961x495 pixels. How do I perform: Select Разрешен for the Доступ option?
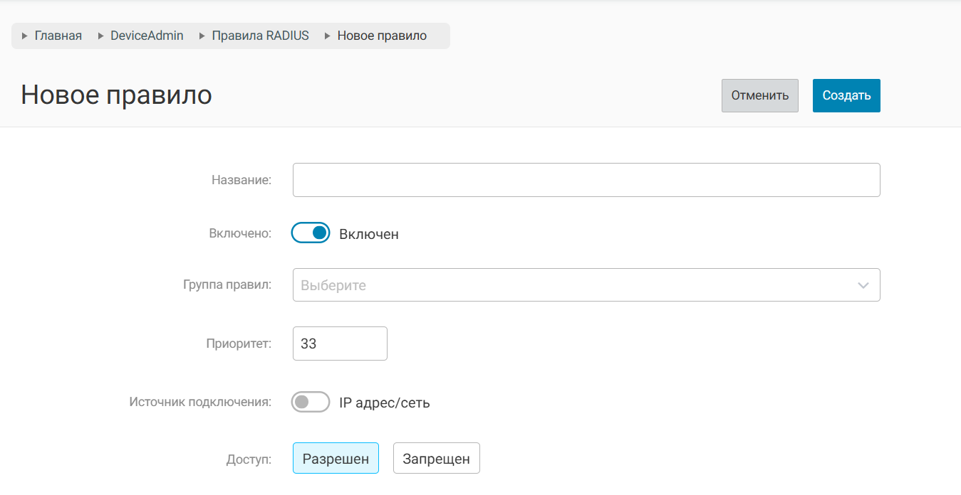coord(336,459)
